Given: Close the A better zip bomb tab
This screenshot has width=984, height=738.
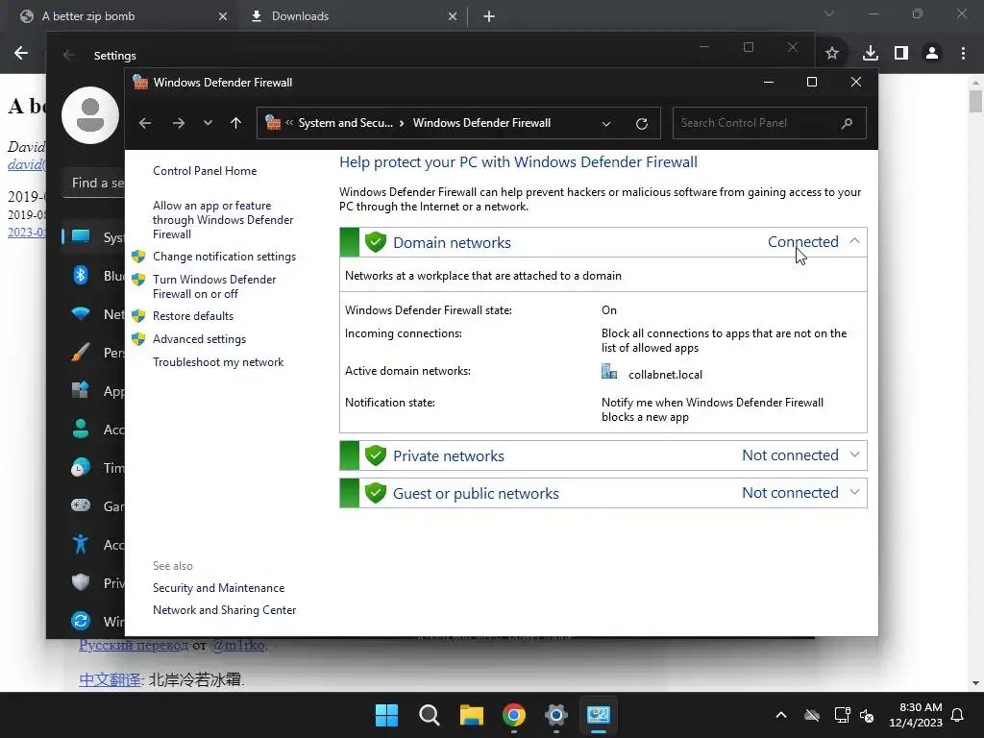Looking at the screenshot, I should click(x=223, y=16).
